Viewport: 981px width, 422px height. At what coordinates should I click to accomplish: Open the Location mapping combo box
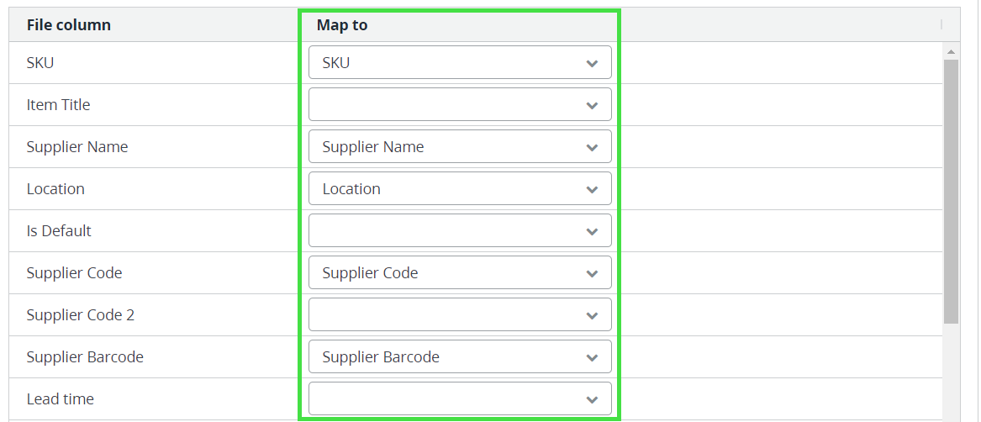click(x=459, y=189)
